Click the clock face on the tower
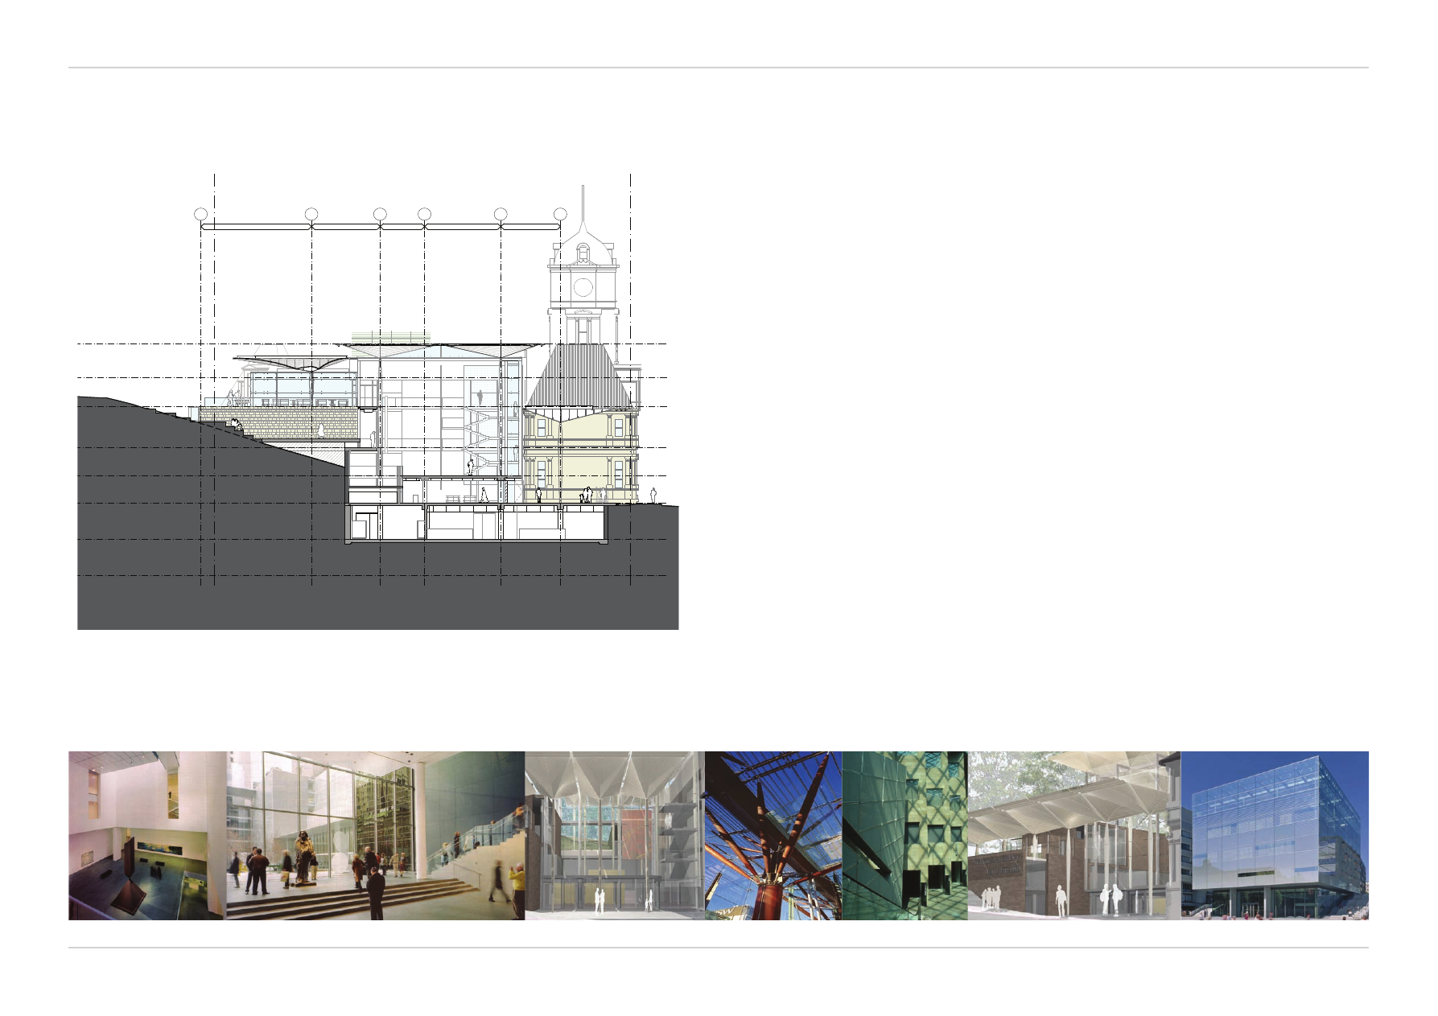Viewport: 1438px width, 1016px height. (583, 287)
